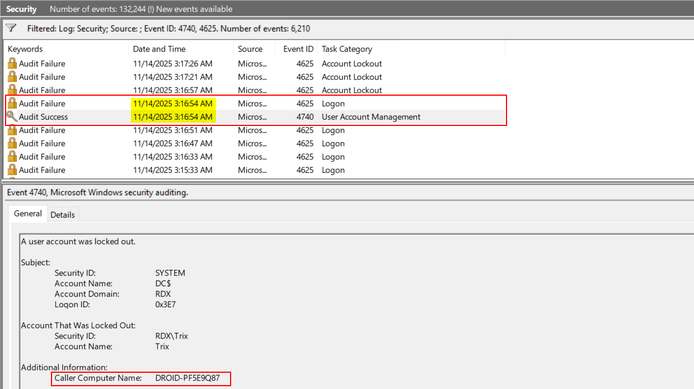
Task: Click the locked out Security ID RDX\Trix
Action: tap(171, 336)
